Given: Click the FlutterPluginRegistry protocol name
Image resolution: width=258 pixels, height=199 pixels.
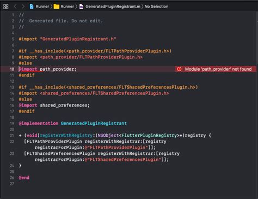Looking at the screenshot, I should tap(149, 135).
